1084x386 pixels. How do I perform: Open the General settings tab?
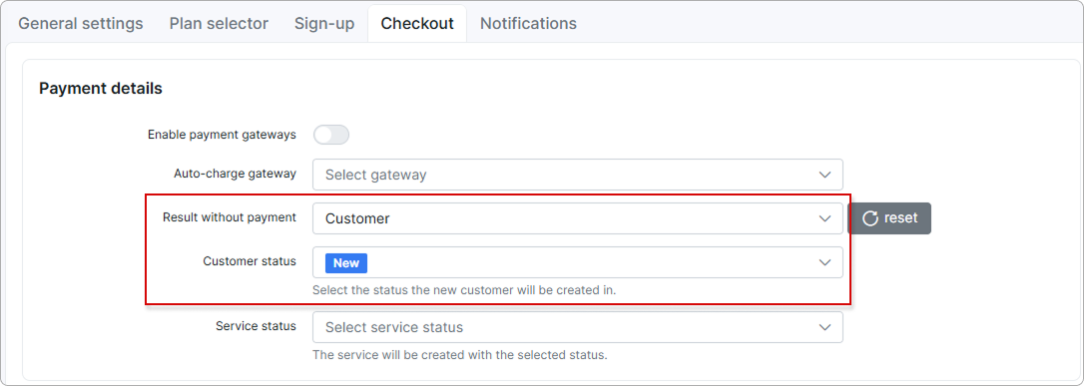click(81, 24)
